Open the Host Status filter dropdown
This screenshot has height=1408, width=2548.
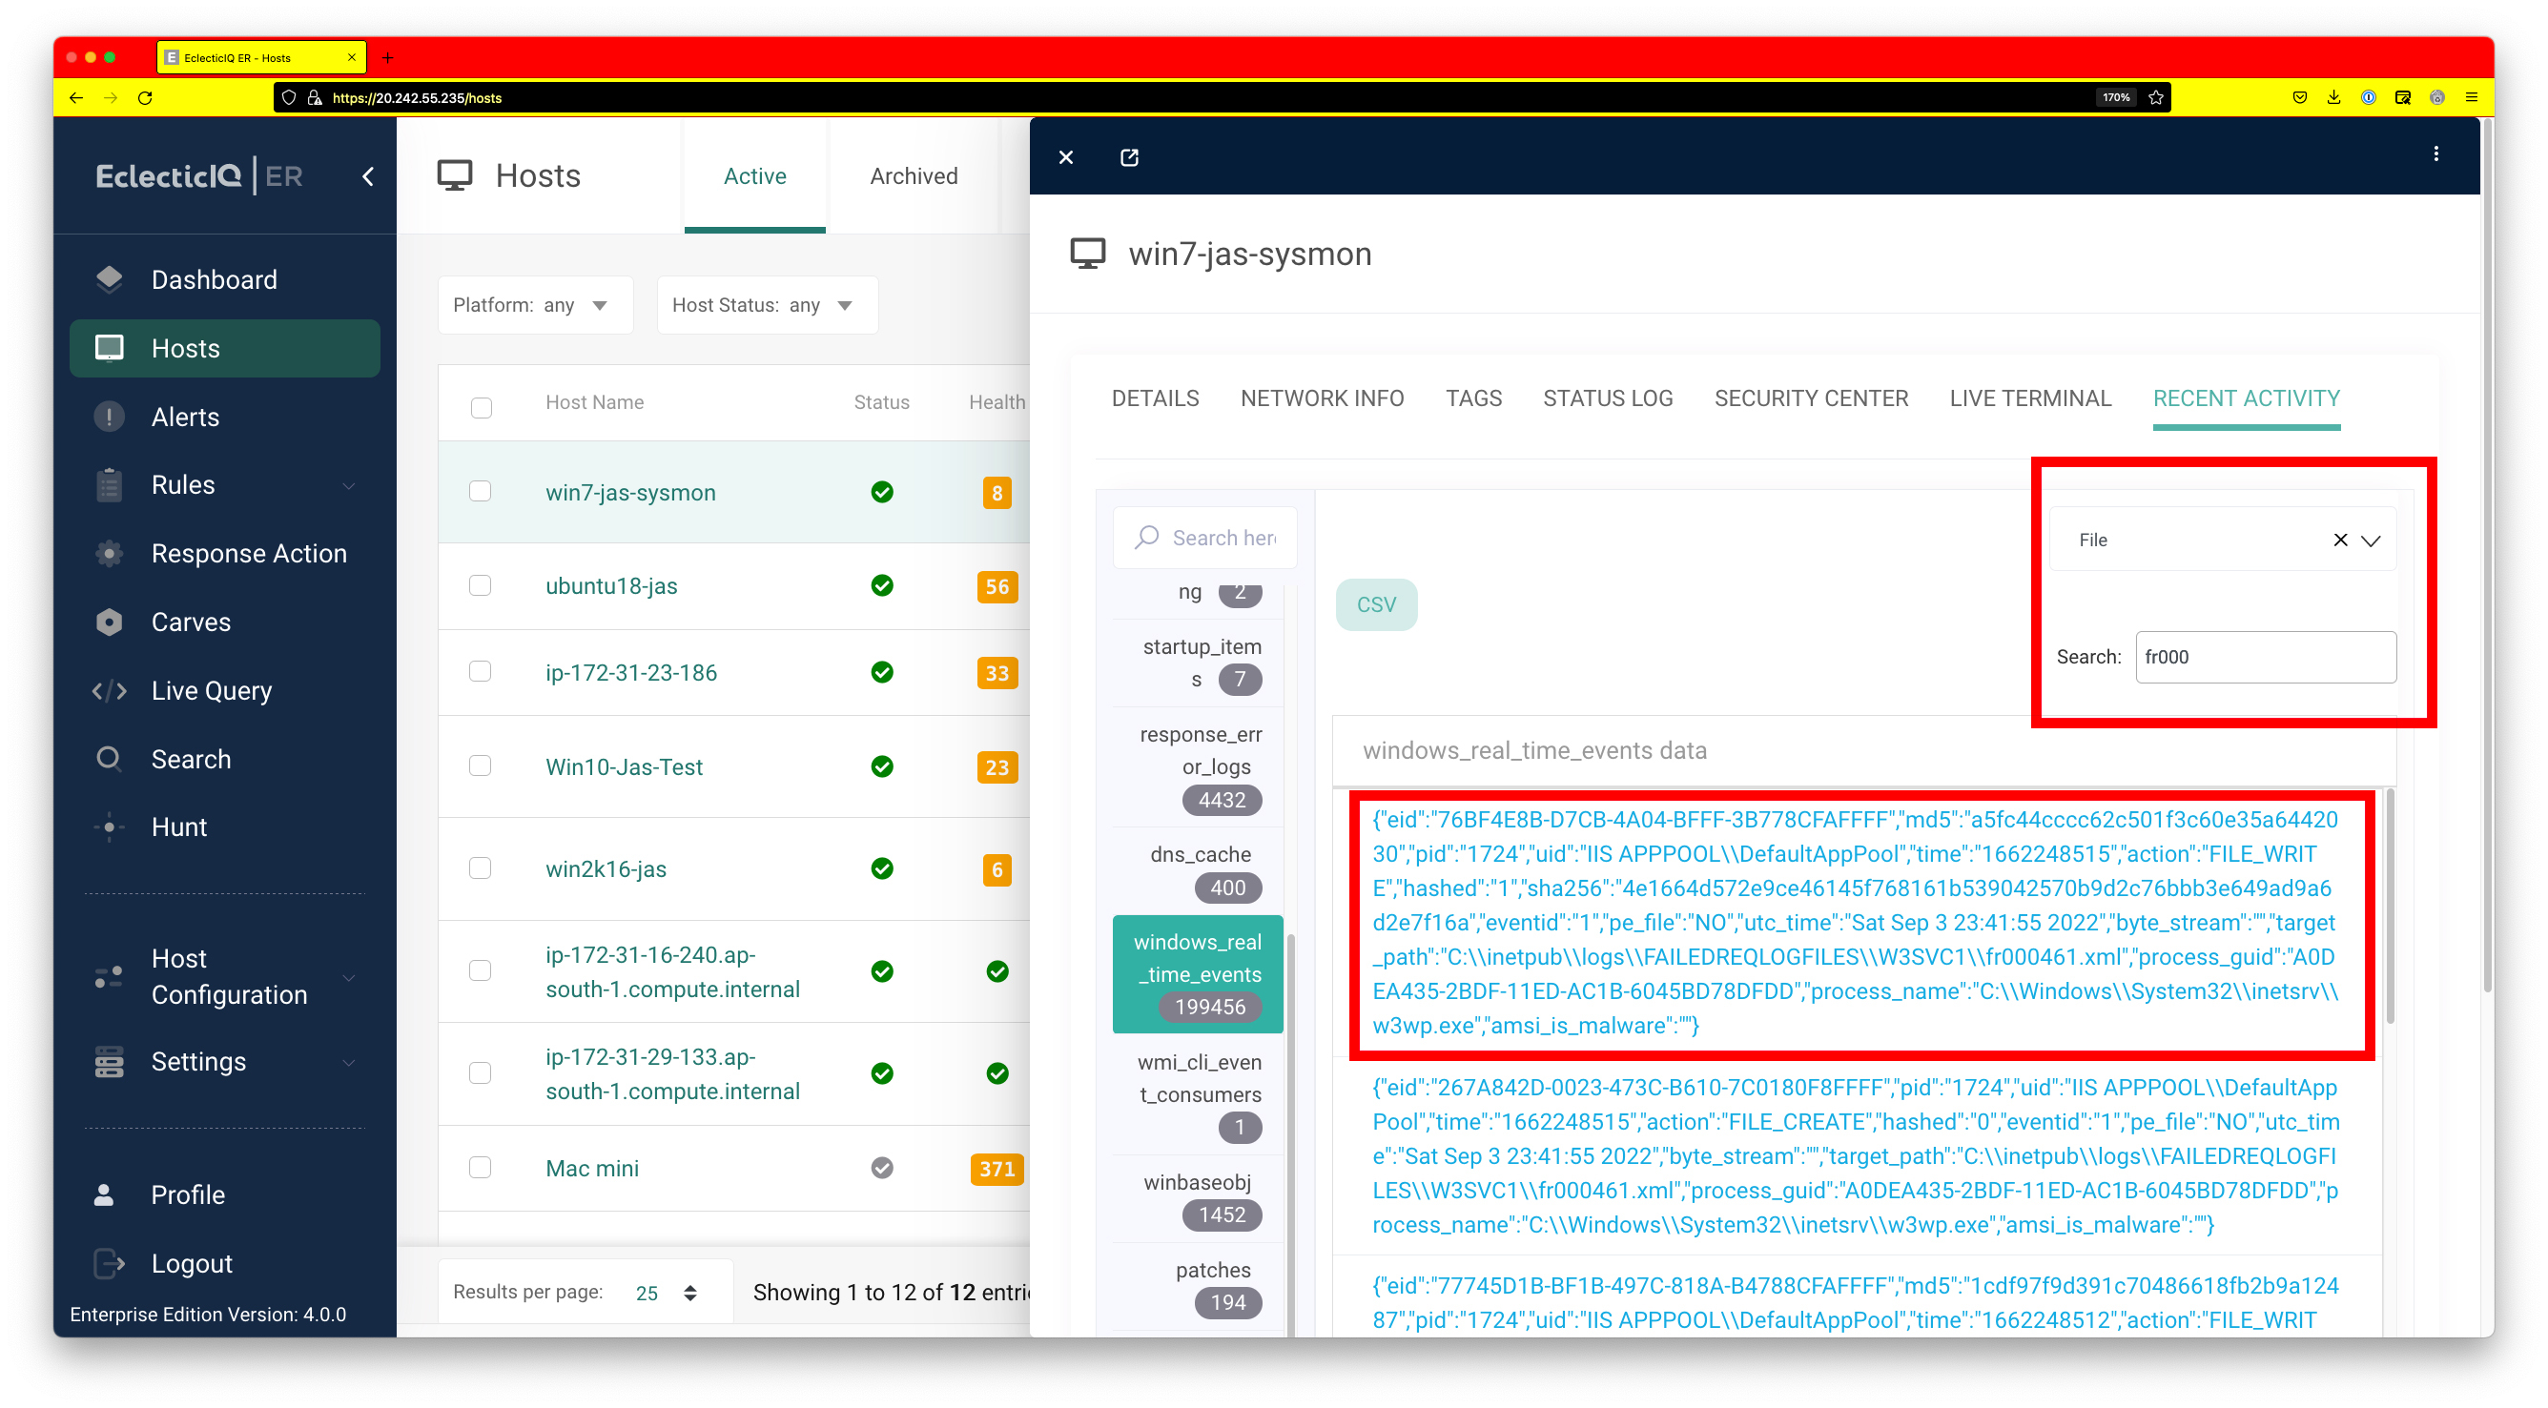click(x=767, y=304)
